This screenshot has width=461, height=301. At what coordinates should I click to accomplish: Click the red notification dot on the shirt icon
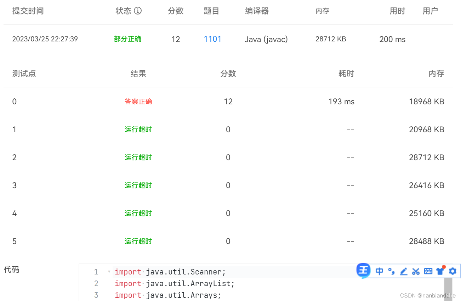click(443, 267)
